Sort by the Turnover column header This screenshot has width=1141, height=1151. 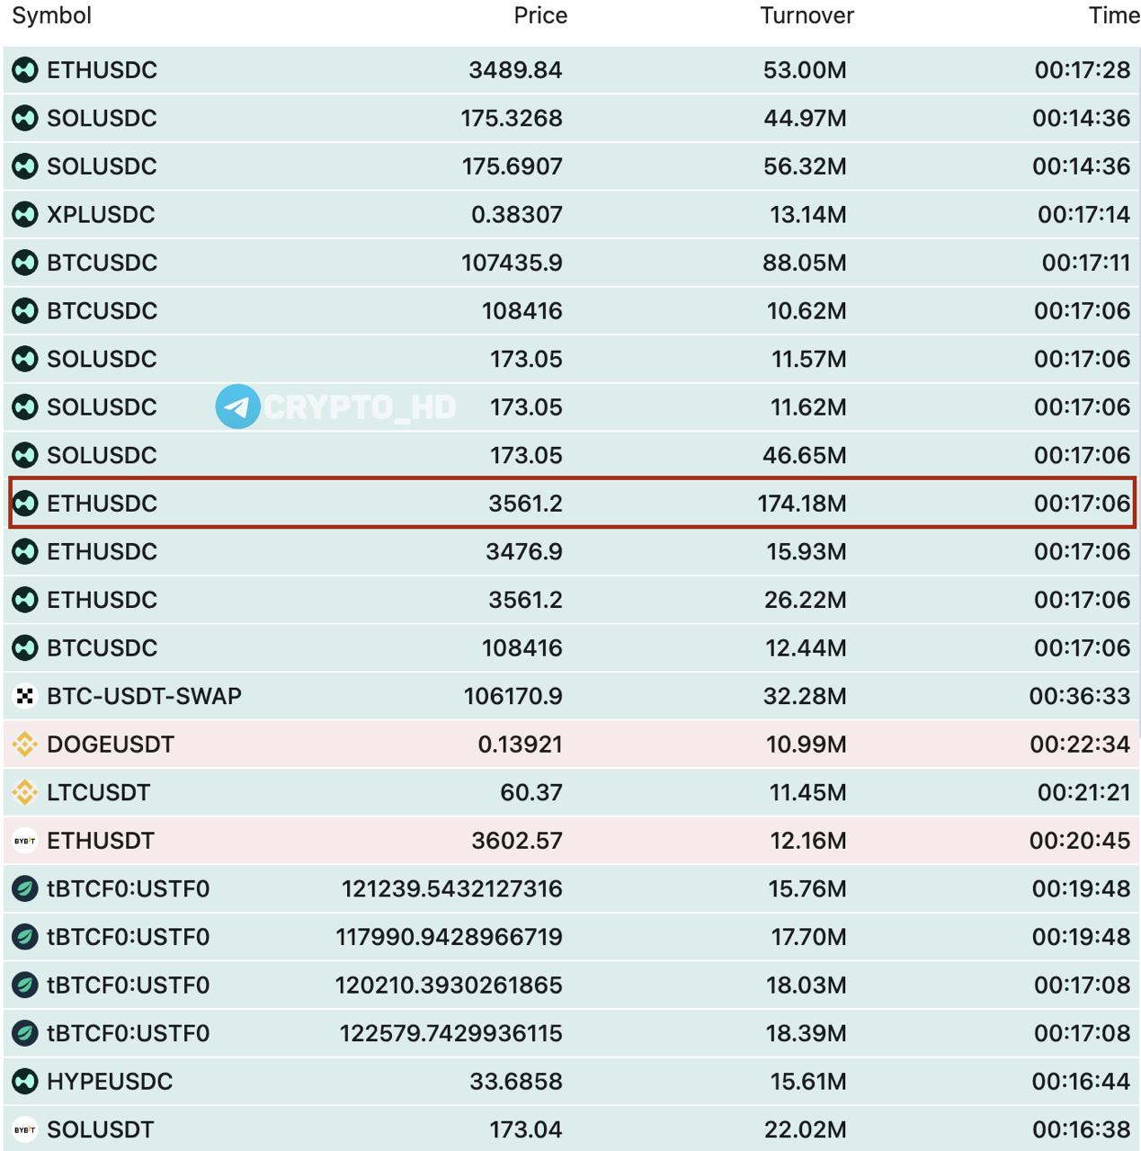(x=807, y=15)
